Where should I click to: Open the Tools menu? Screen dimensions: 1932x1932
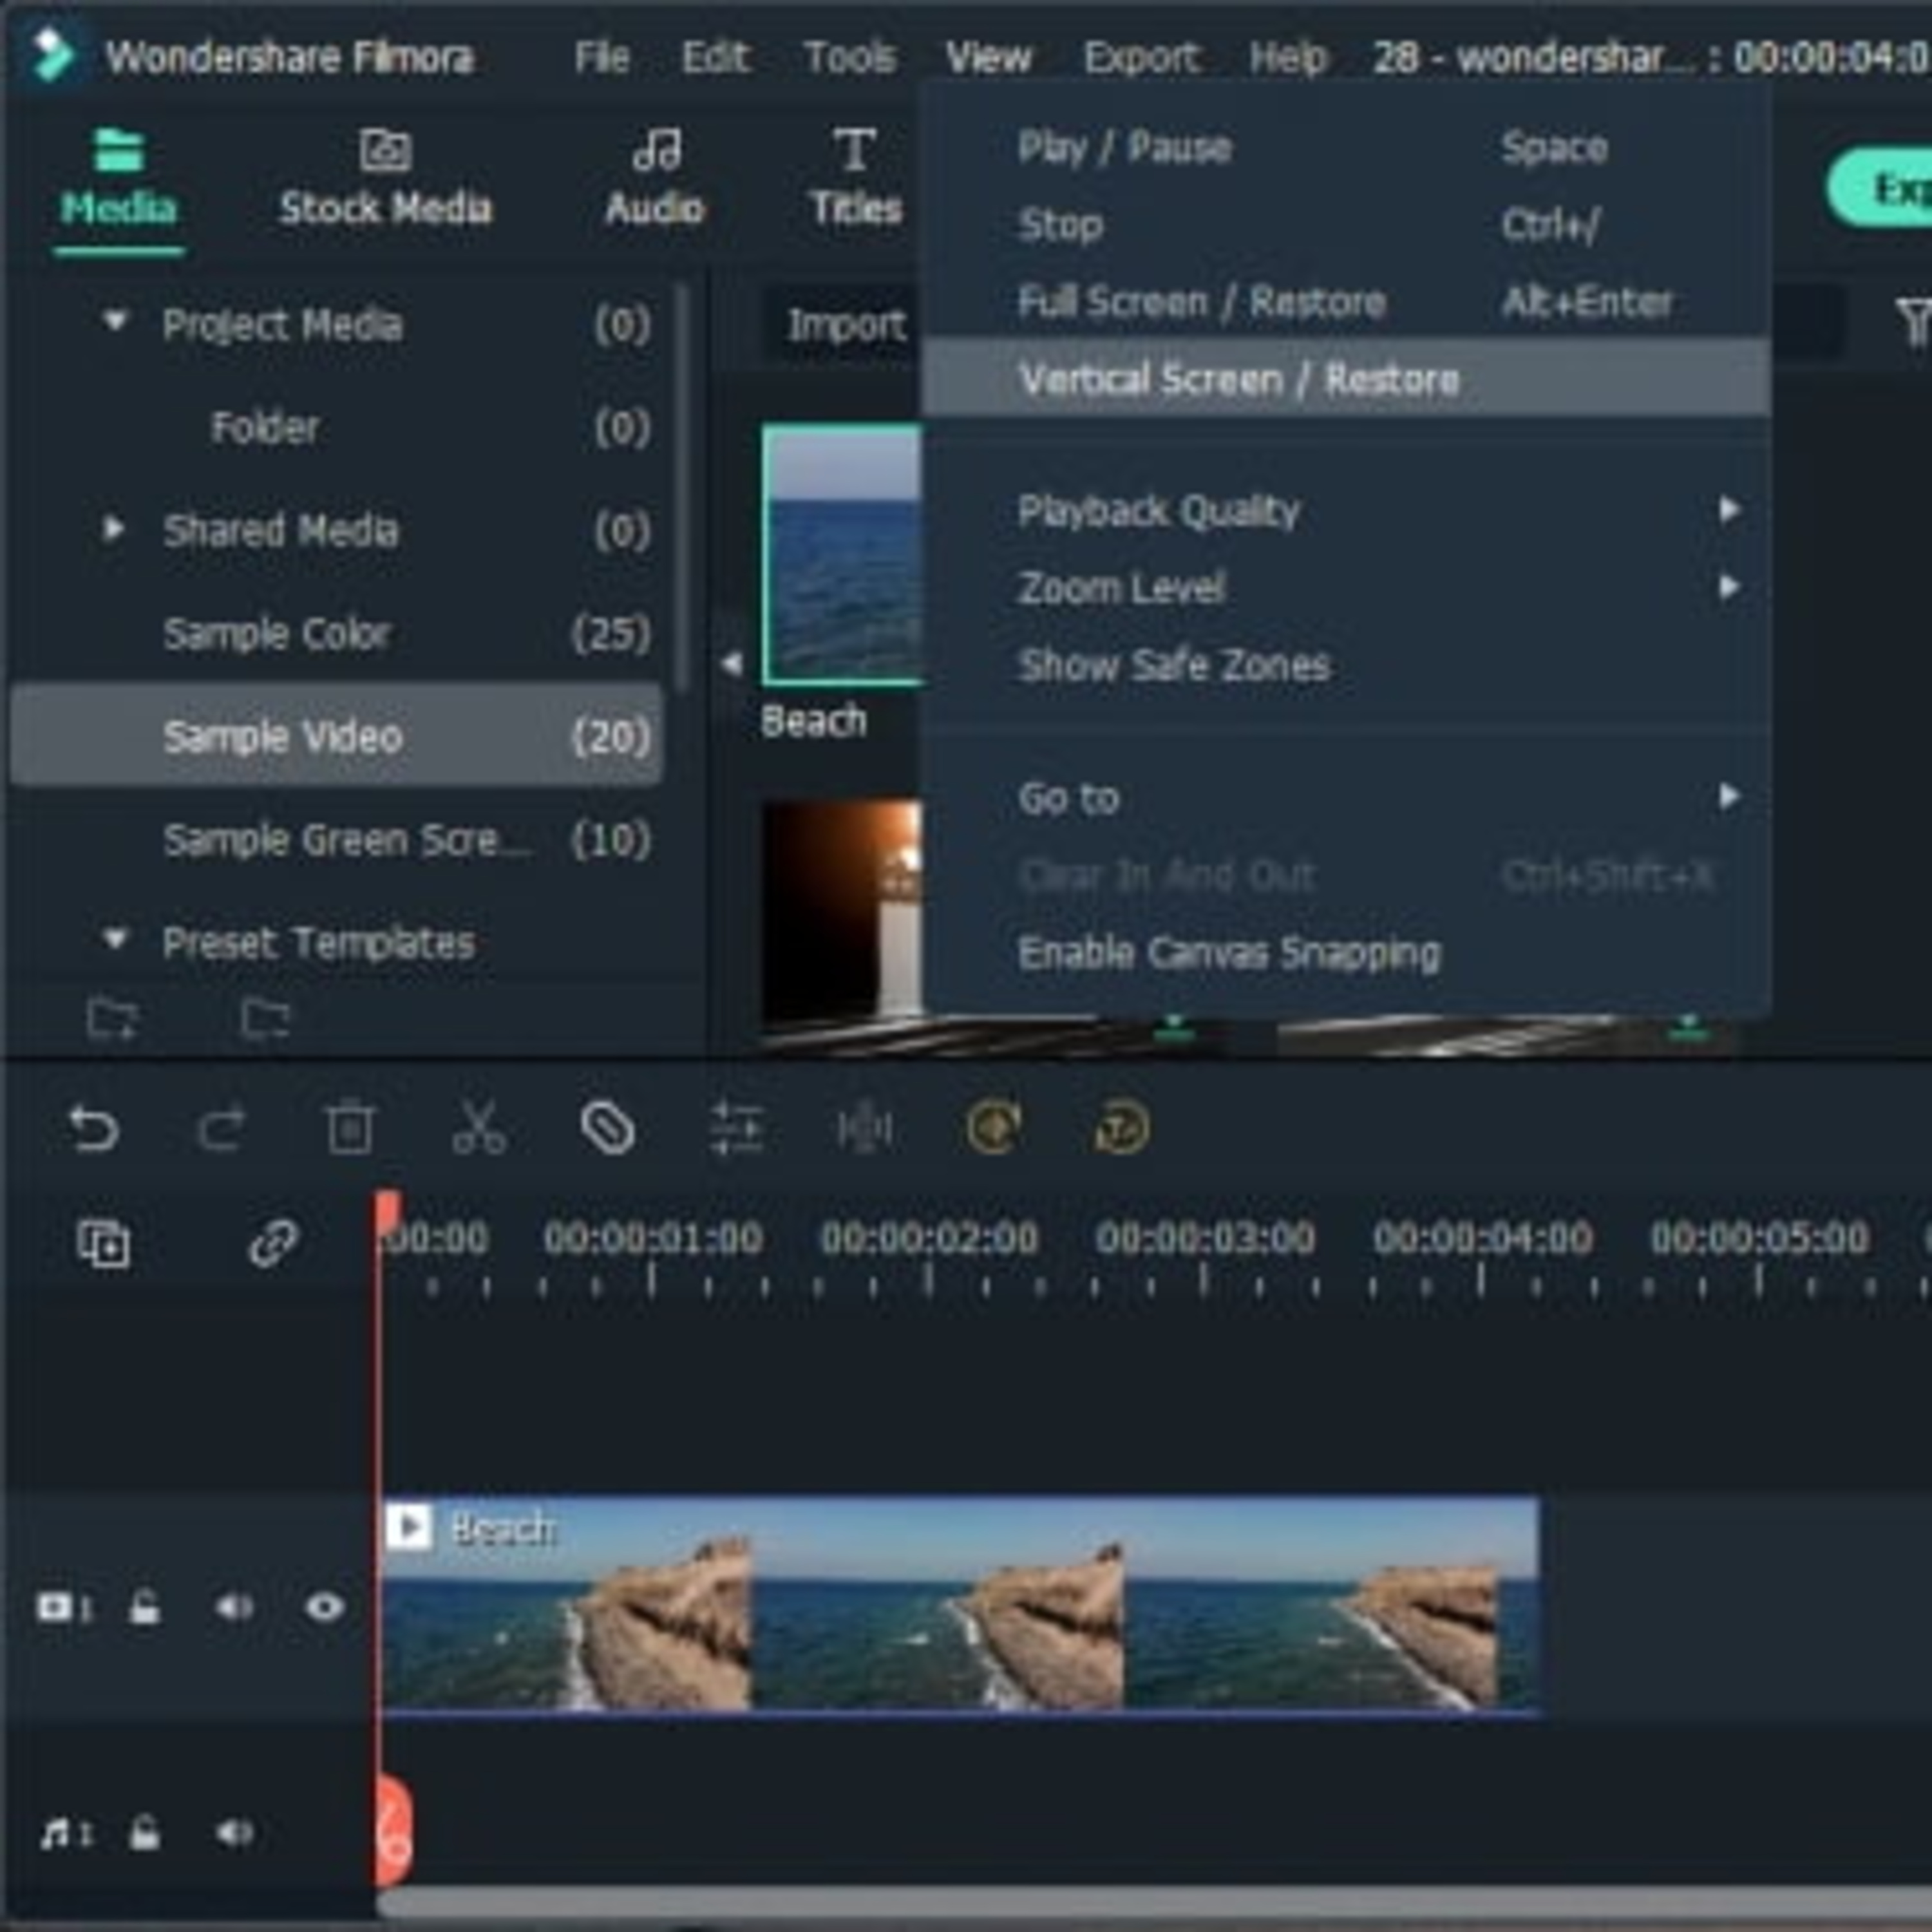[x=850, y=57]
